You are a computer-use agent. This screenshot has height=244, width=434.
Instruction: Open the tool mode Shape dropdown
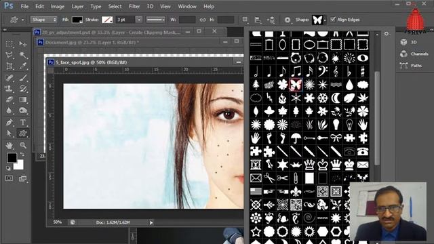click(x=43, y=20)
